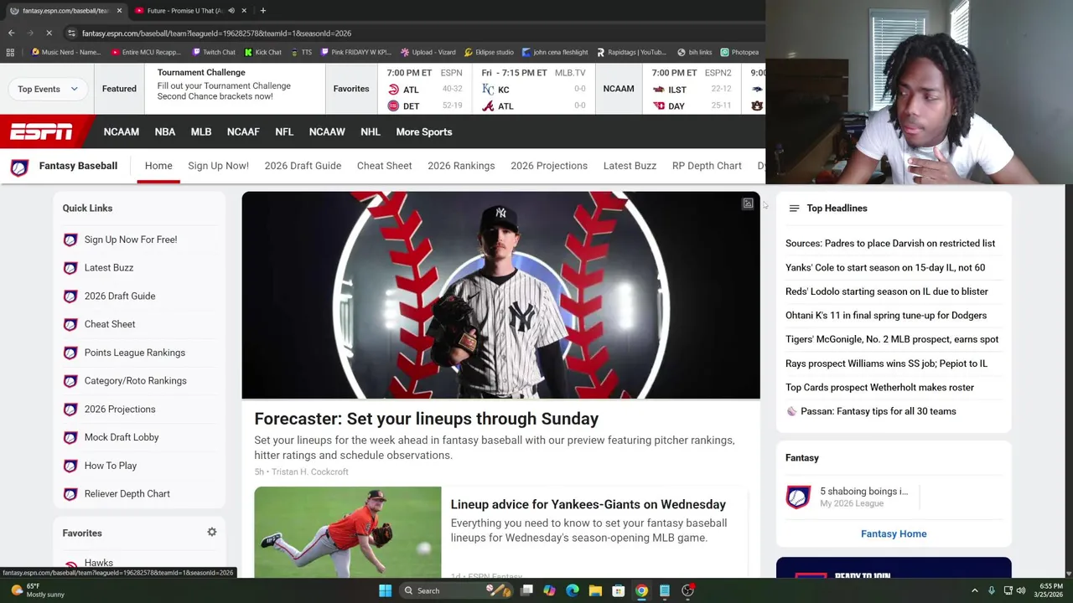Open the 5 shaboing boings league link
The height and width of the screenshot is (603, 1073).
tap(863, 492)
